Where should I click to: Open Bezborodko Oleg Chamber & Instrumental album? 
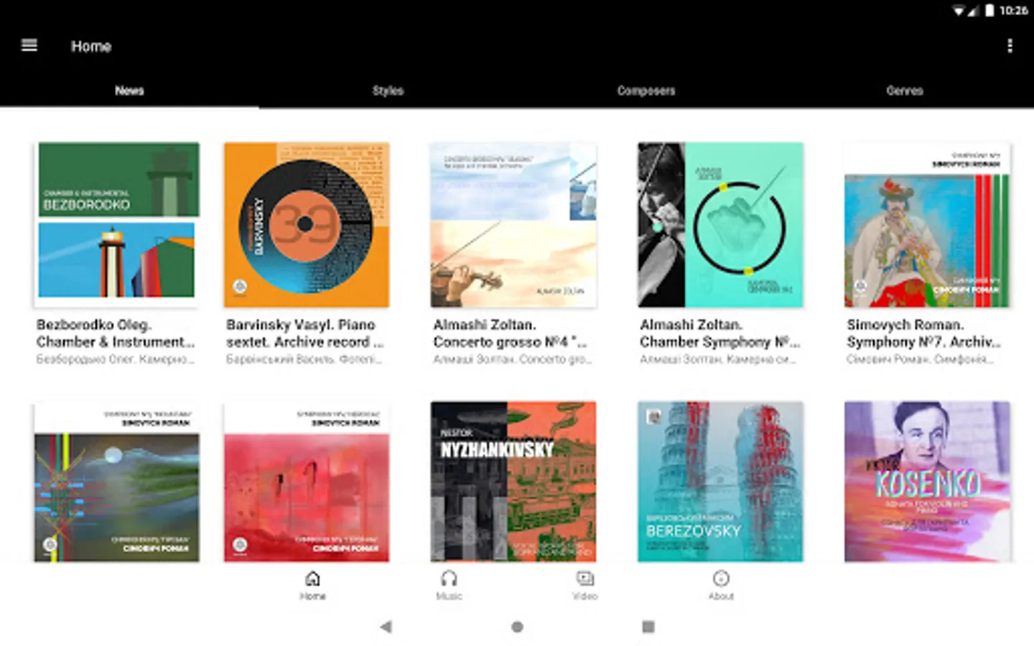(116, 225)
